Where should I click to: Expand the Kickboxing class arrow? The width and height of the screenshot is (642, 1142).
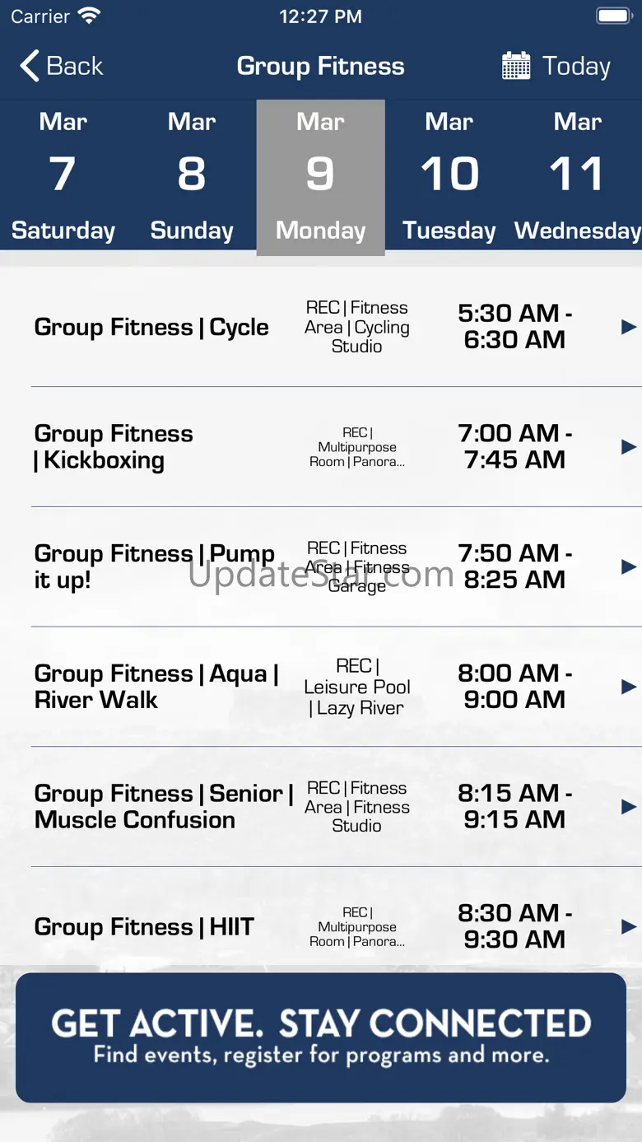coord(629,447)
